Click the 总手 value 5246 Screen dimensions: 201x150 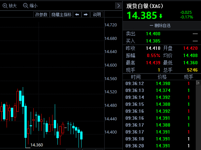[192, 70]
